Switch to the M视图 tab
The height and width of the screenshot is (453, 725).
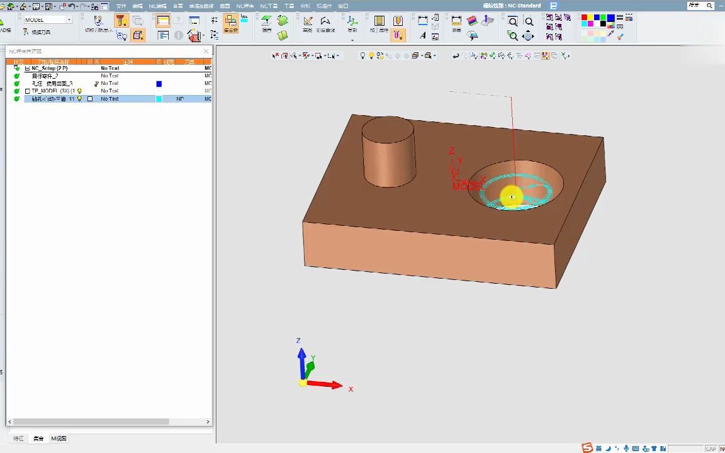tap(59, 439)
